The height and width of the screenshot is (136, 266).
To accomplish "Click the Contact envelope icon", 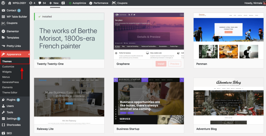I will click(x=3, y=10).
